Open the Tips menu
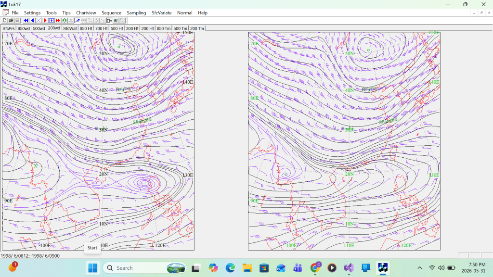Viewport: 493px width, 277px height. [66, 13]
